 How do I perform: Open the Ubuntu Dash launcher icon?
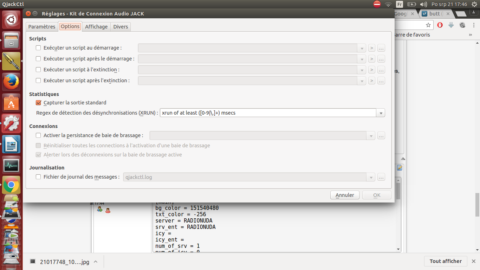[x=12, y=20]
